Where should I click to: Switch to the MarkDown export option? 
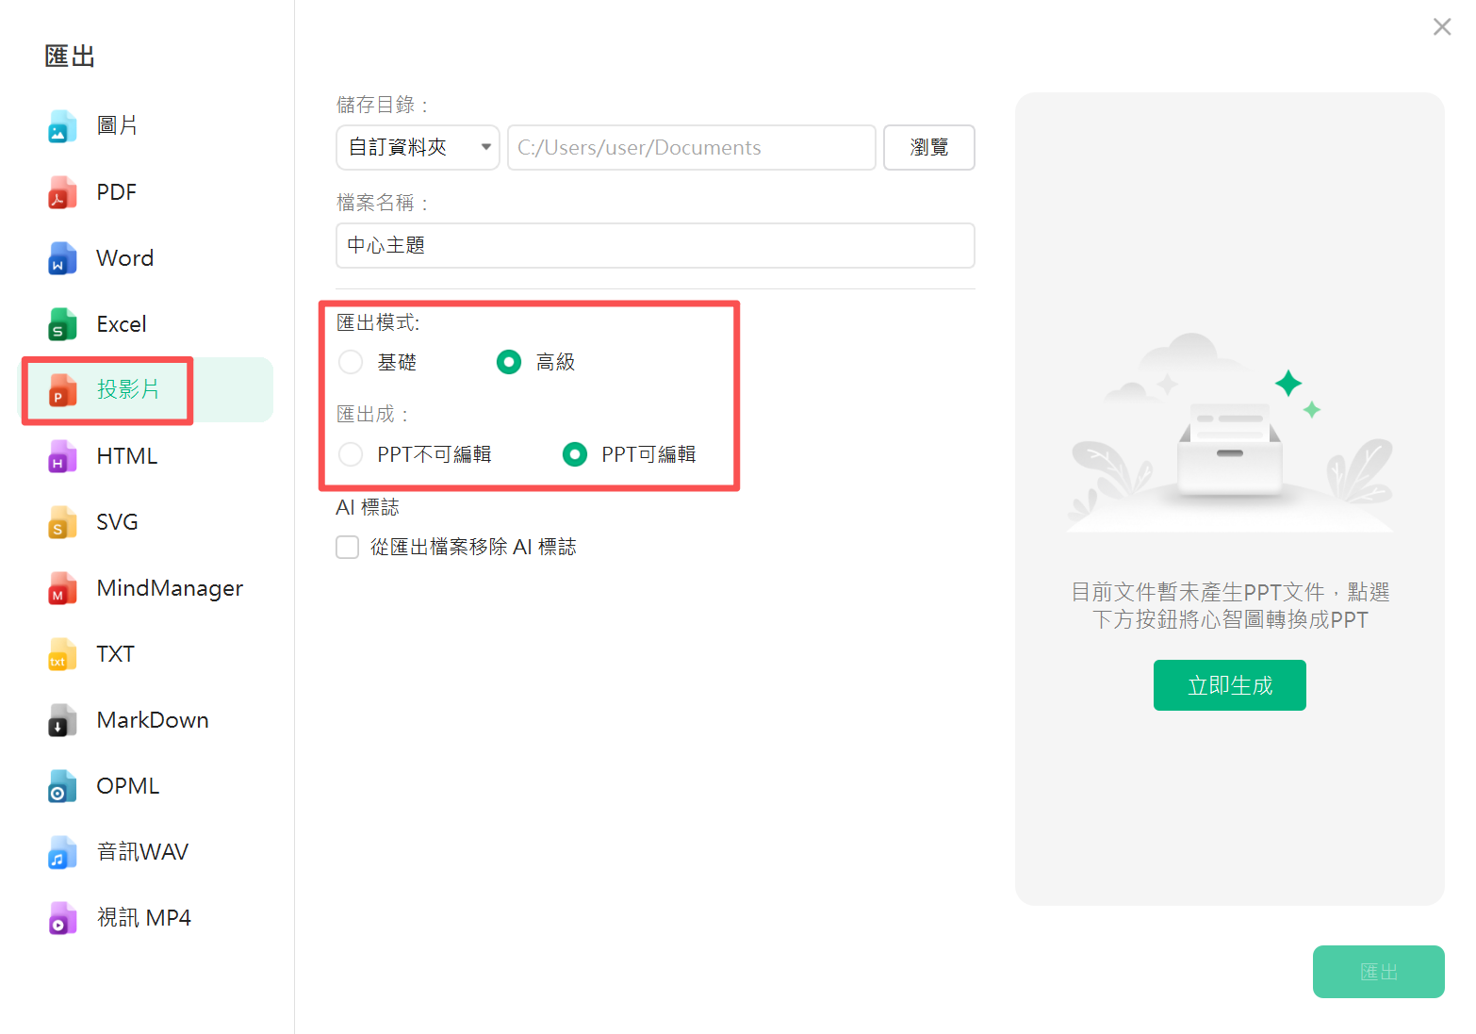click(152, 720)
